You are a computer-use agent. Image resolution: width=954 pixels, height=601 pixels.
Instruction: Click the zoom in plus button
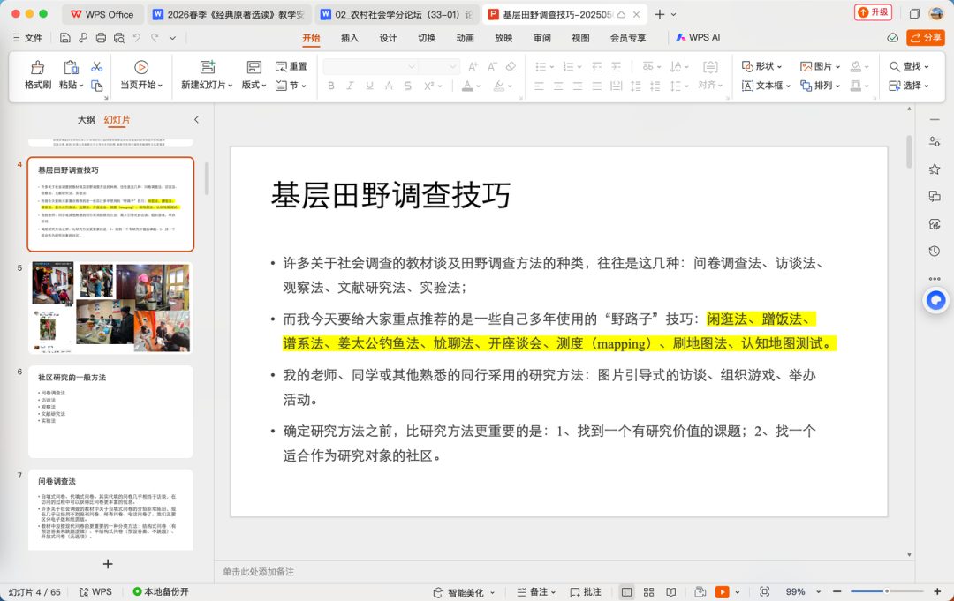(937, 591)
